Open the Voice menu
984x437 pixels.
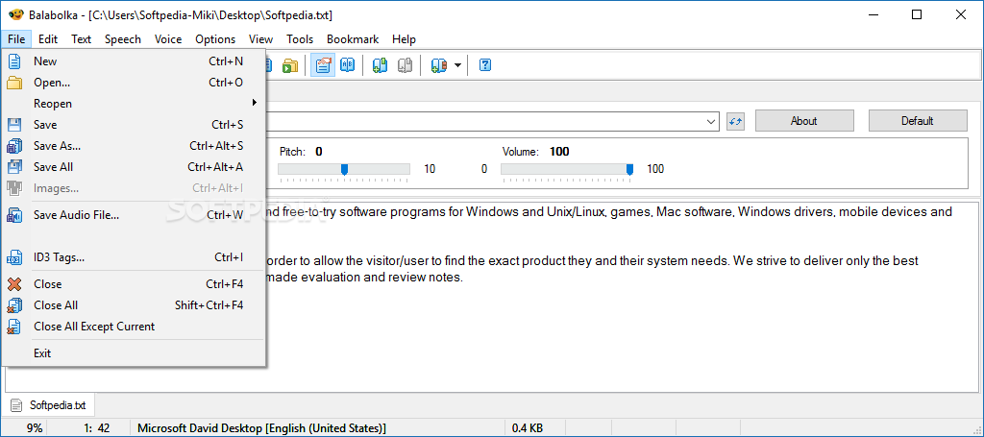pos(168,38)
